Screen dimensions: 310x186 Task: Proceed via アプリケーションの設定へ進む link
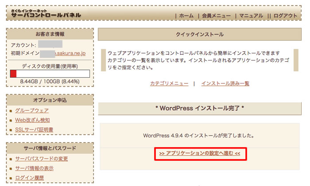click(x=199, y=153)
